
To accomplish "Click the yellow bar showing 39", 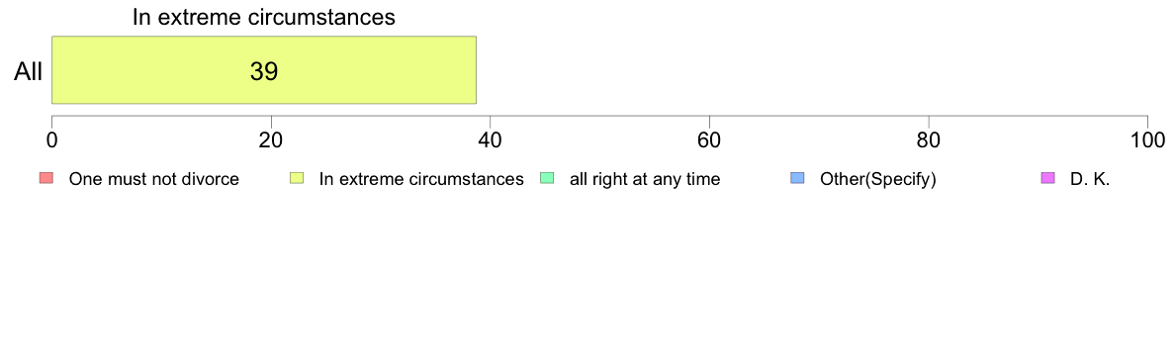I will click(x=264, y=70).
